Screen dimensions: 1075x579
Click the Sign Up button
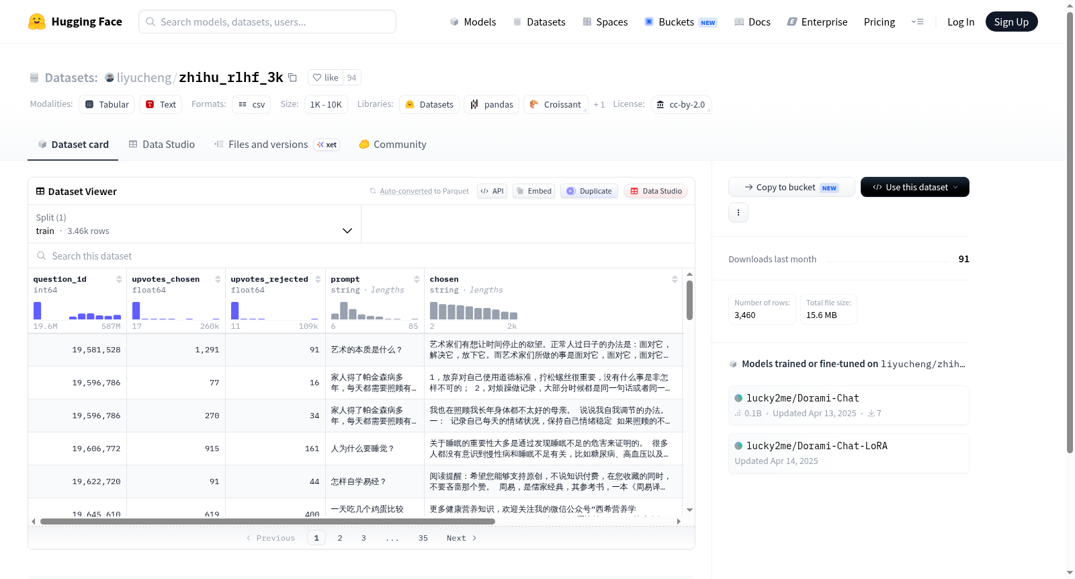[1011, 22]
